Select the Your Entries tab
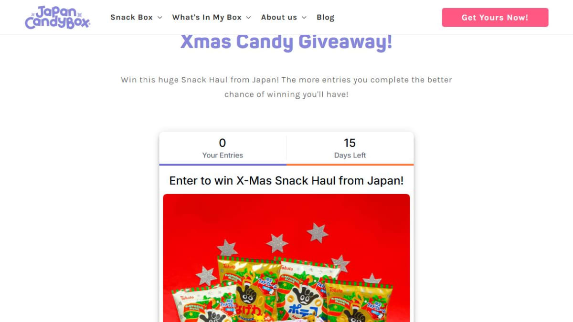This screenshot has width=573, height=322. [x=223, y=148]
